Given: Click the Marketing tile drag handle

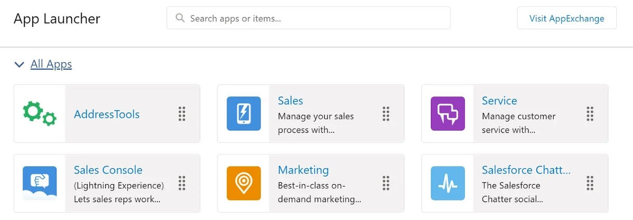Looking at the screenshot, I should [x=386, y=183].
